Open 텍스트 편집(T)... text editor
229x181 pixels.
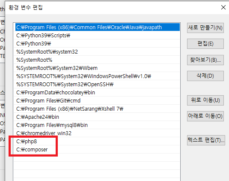[x=206, y=140]
